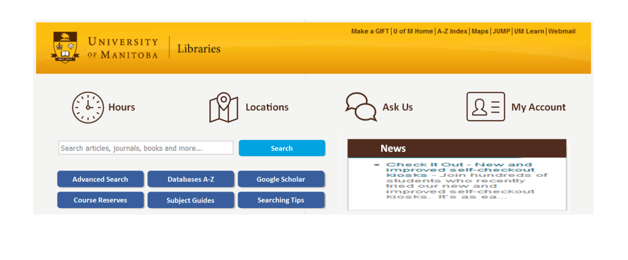Click the University of Manitoba crest logo
The height and width of the screenshot is (260, 628).
click(65, 47)
